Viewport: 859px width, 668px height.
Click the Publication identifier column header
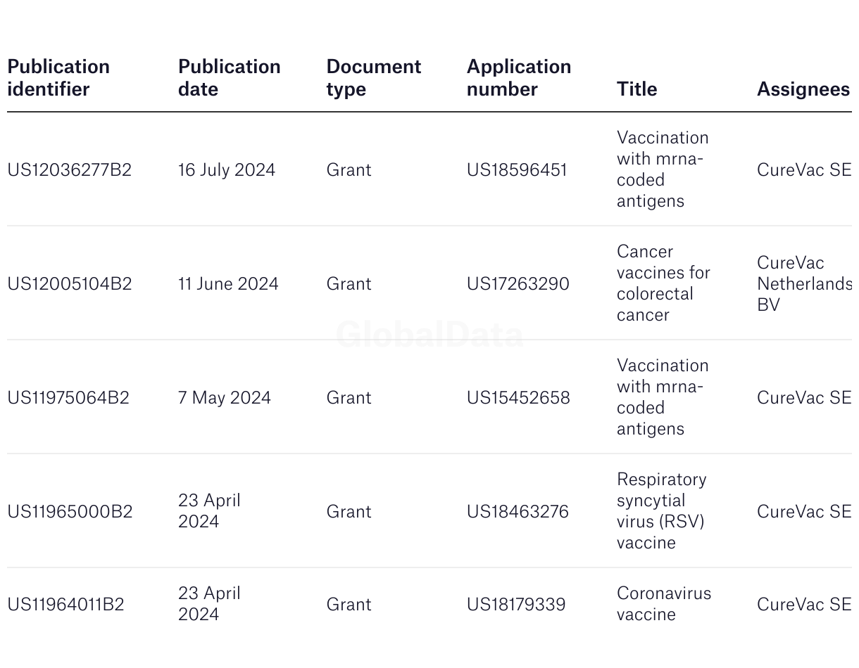tap(58, 78)
